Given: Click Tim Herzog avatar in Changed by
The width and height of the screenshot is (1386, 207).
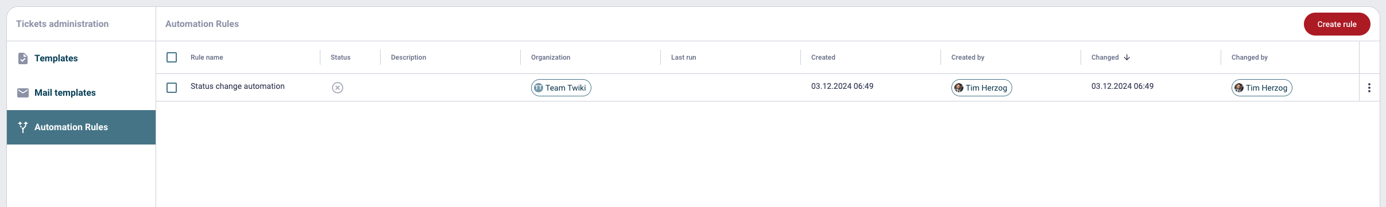Looking at the screenshot, I should point(1239,88).
